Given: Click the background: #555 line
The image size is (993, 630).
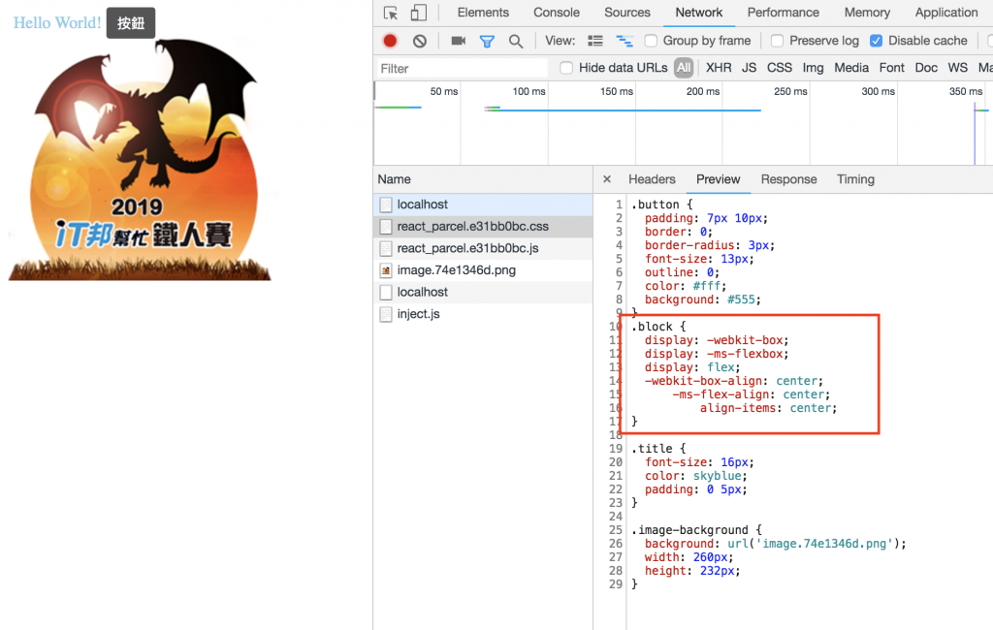Looking at the screenshot, I should pos(702,299).
